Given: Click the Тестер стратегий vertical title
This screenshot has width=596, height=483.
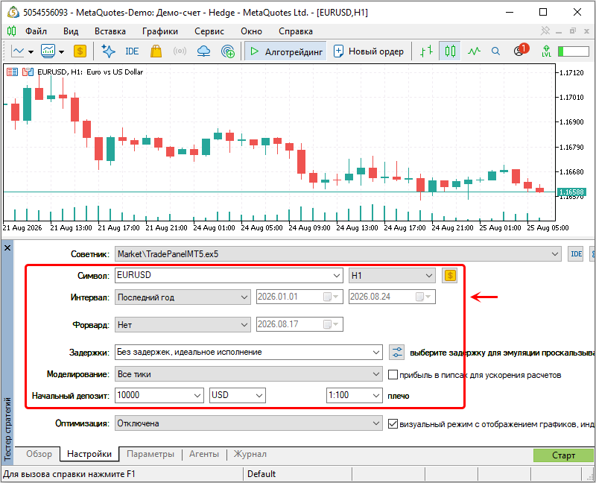Looking at the screenshot, I should click(7, 429).
